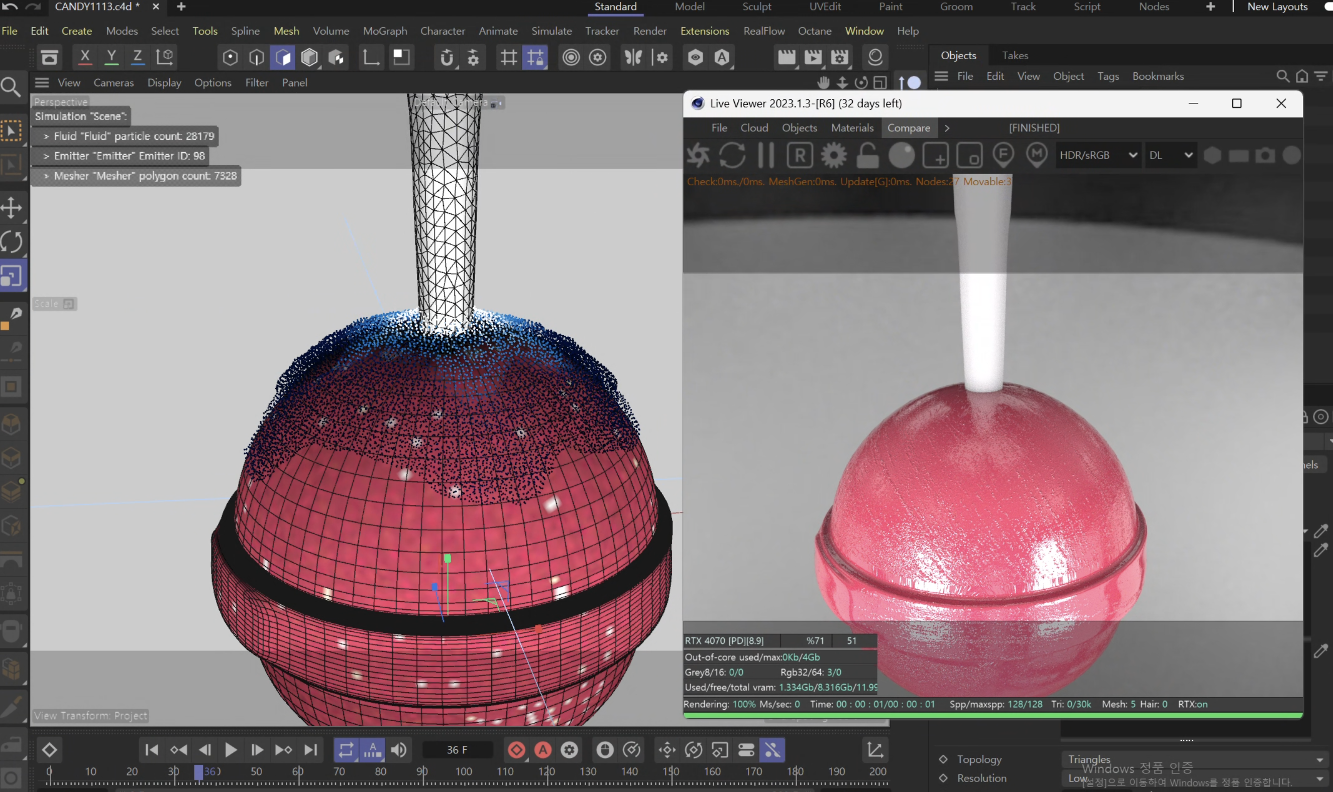Select the Move tool in left sidebar
1333x792 pixels.
(x=12, y=208)
